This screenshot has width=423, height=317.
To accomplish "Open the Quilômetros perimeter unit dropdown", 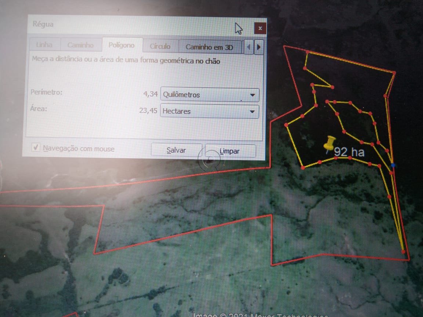I will coord(210,95).
